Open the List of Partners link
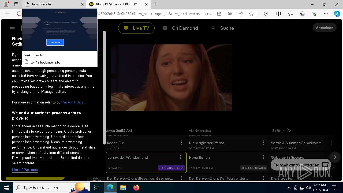 pyautogui.click(x=25, y=170)
